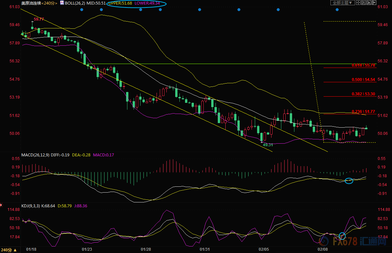The height and width of the screenshot is (253, 392).
Task: Click the 美原油连续 instrument name
Action: click(31, 3)
